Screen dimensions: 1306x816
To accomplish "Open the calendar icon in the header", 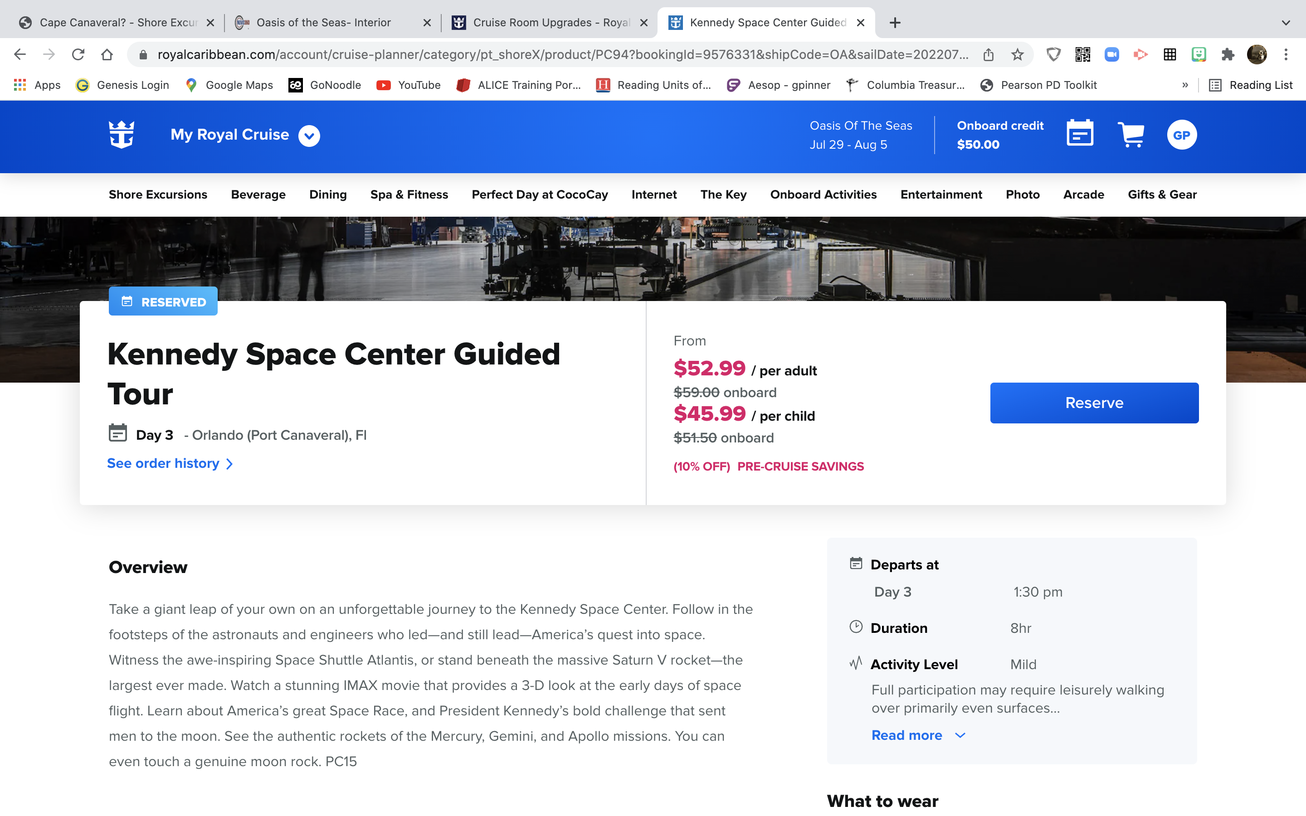I will click(x=1080, y=133).
